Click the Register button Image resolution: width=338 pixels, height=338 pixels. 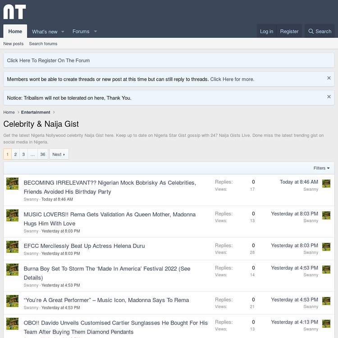pyautogui.click(x=289, y=31)
